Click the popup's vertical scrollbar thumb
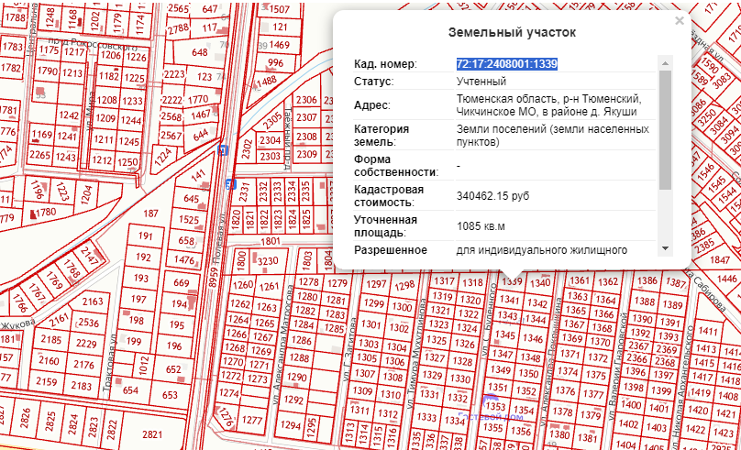Screen dimensions: 741x450 click(x=665, y=130)
